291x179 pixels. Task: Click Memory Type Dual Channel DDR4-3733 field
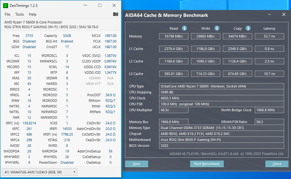pyautogui.click(x=221, y=128)
